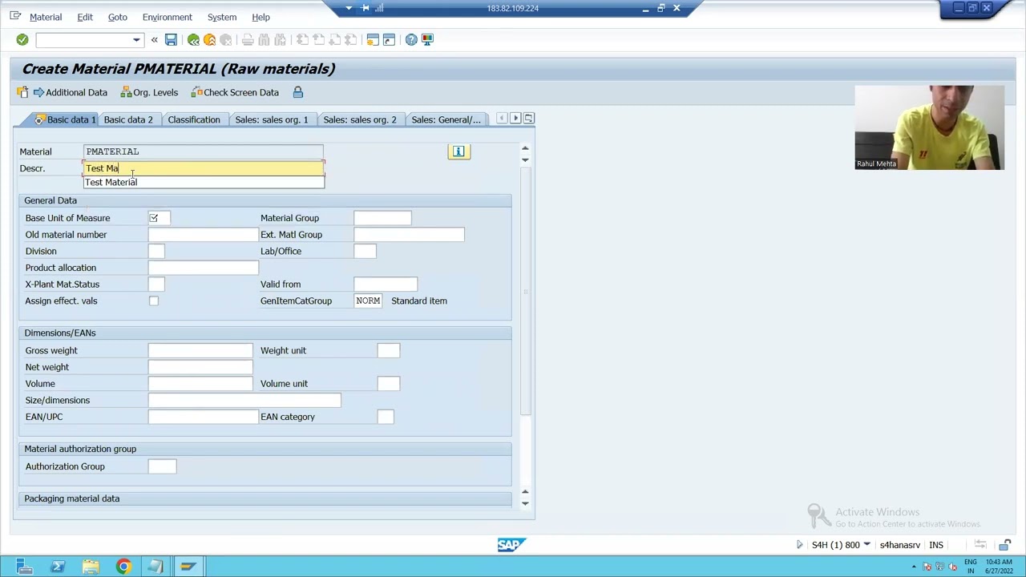
Task: Select the Basic data 1 tab
Action: tap(65, 119)
